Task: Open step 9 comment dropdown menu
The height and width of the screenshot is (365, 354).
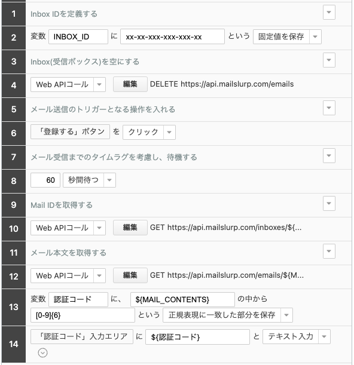Action: tap(329, 203)
